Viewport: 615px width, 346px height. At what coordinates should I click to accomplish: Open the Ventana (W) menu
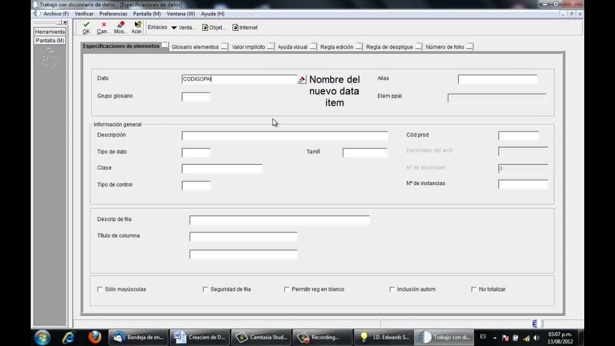181,14
